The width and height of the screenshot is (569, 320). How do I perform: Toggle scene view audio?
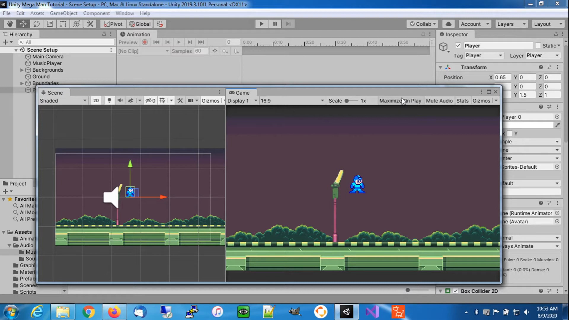click(x=120, y=100)
